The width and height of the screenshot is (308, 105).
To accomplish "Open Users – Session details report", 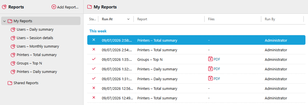I will [x=35, y=38].
